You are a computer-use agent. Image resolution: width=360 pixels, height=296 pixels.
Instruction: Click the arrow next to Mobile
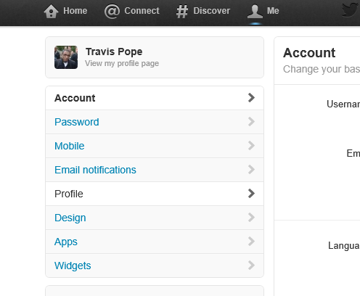[x=251, y=146]
